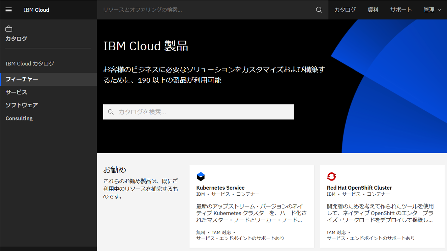Click the IBM Cloud 製品 heading
Viewport: 447px width, 251px height.
146,46
